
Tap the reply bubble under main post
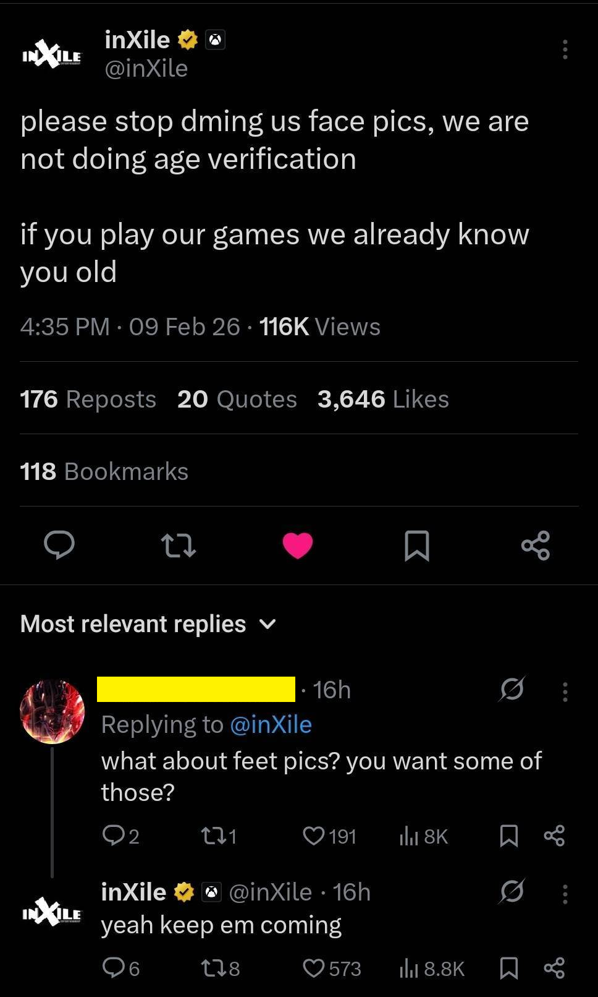[x=59, y=545]
